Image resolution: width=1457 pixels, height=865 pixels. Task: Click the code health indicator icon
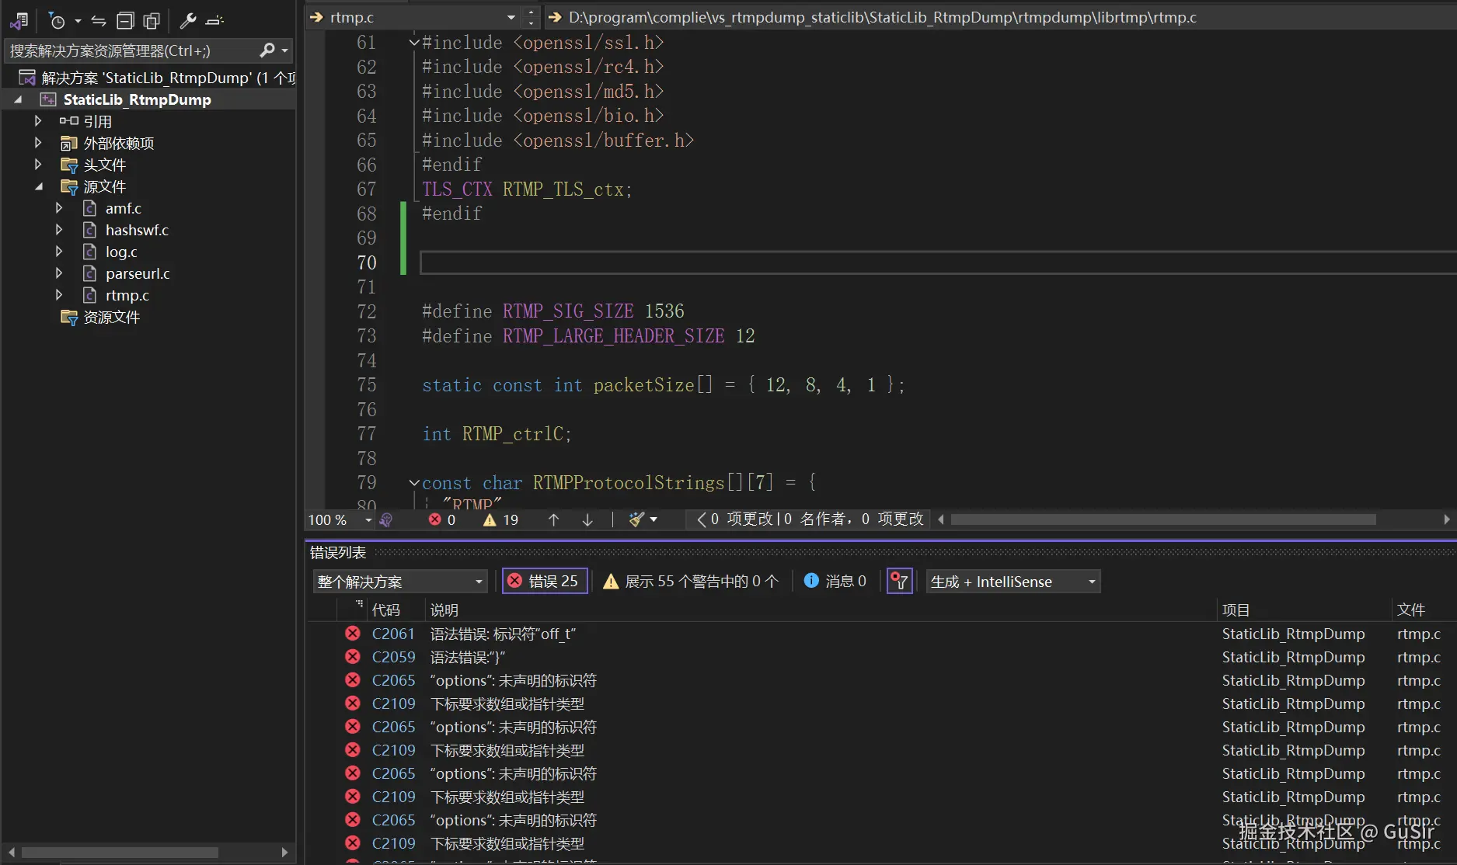[386, 519]
